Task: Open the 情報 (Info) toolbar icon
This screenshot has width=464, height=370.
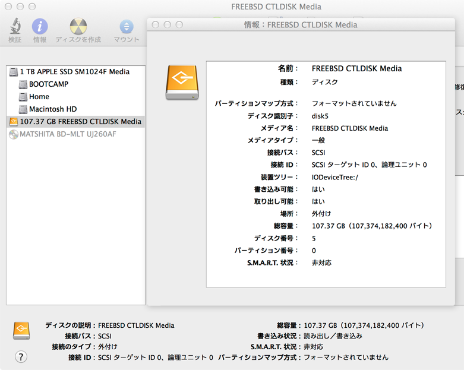Action: [40, 27]
